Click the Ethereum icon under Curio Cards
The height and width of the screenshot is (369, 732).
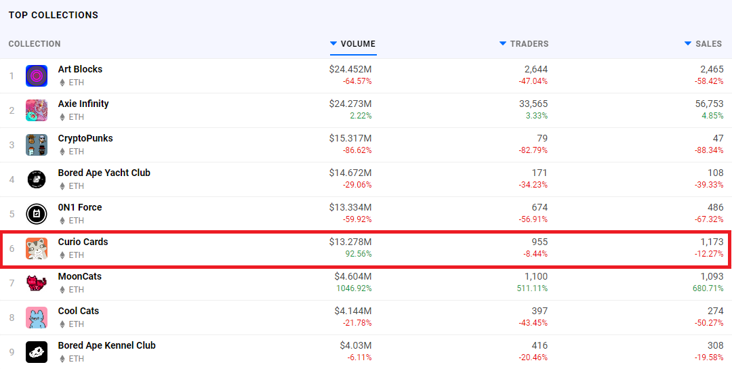[62, 255]
